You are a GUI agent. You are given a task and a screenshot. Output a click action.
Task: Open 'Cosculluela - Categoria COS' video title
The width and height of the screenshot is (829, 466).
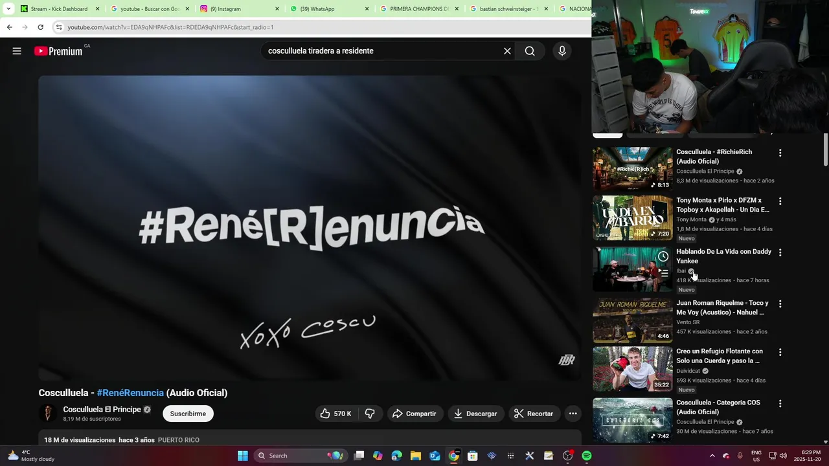[718, 407]
